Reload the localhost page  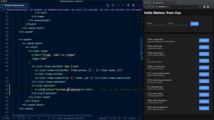[152, 7]
